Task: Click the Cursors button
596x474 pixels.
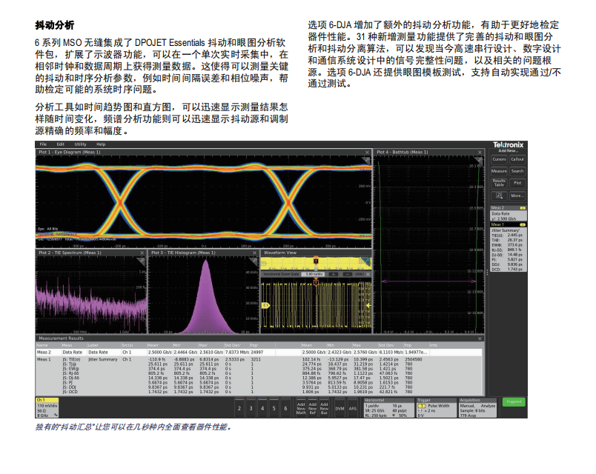Action: click(x=499, y=159)
